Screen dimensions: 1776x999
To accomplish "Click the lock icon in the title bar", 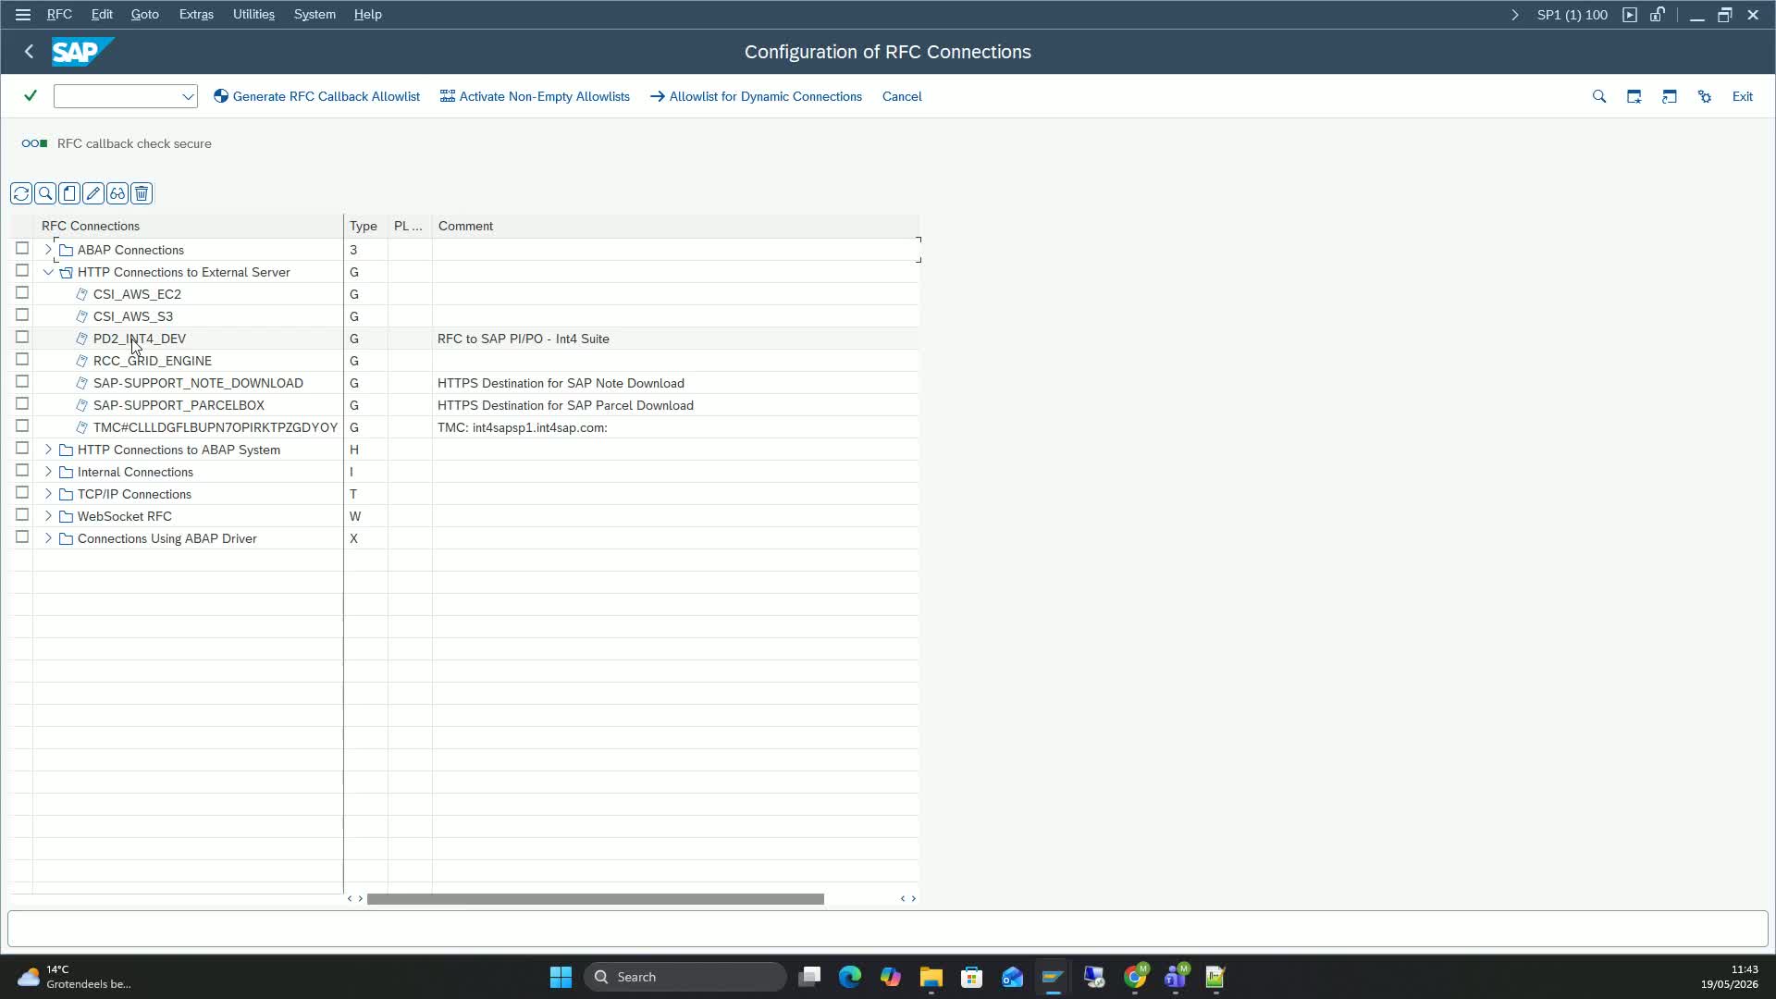I will pos(1658,15).
